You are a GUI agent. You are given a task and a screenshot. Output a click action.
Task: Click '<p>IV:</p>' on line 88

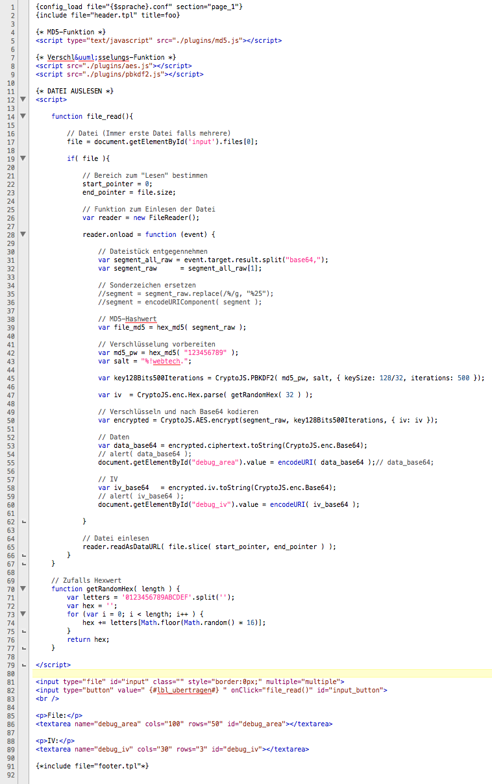[56, 741]
